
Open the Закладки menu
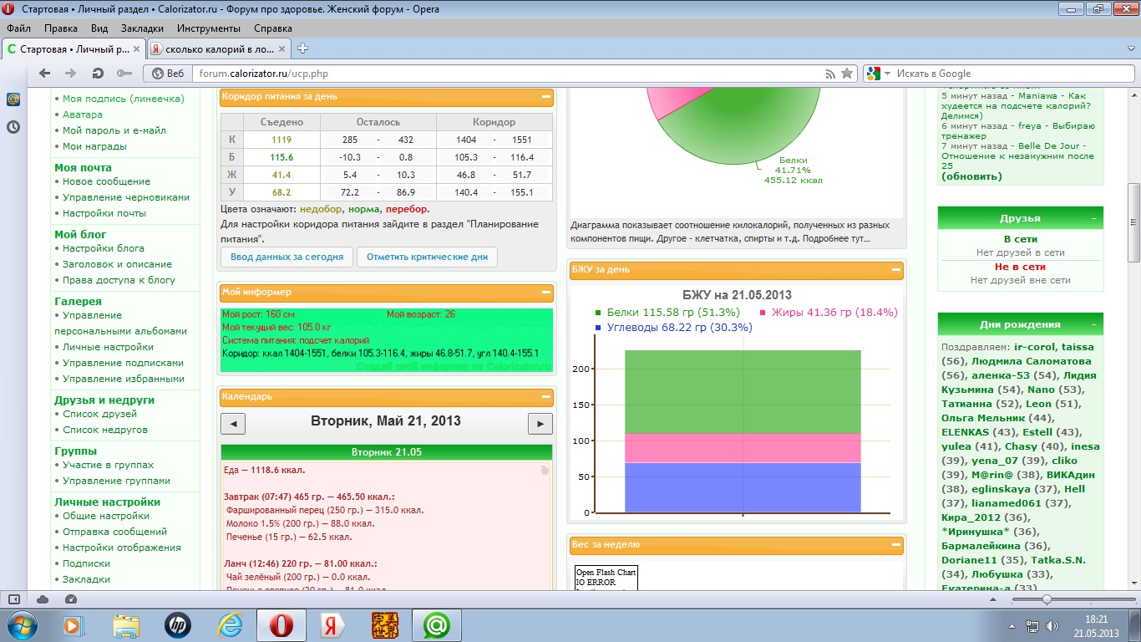coord(142,28)
